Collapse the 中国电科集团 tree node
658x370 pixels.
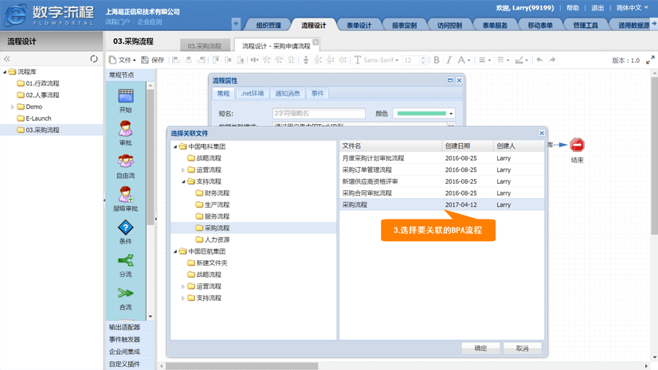click(176, 147)
